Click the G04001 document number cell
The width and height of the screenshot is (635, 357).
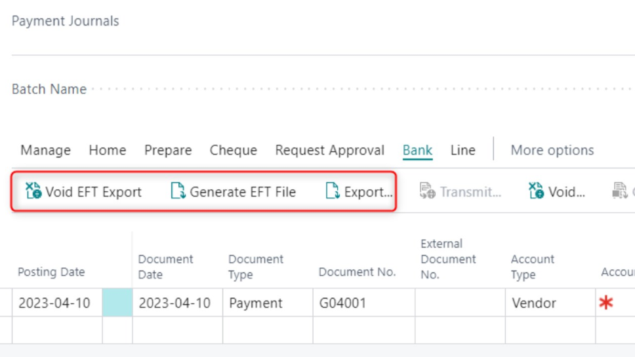(x=364, y=303)
